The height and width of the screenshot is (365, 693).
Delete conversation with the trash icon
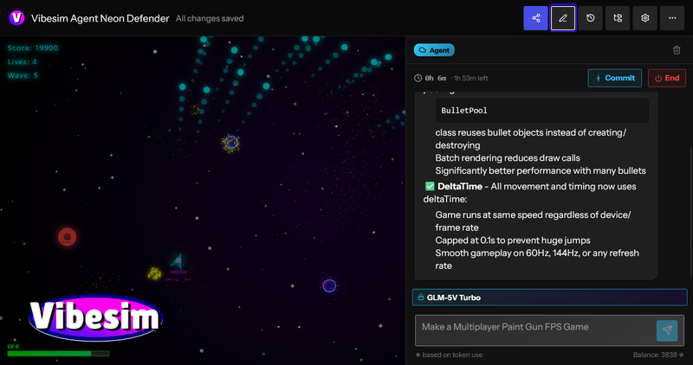(x=677, y=50)
